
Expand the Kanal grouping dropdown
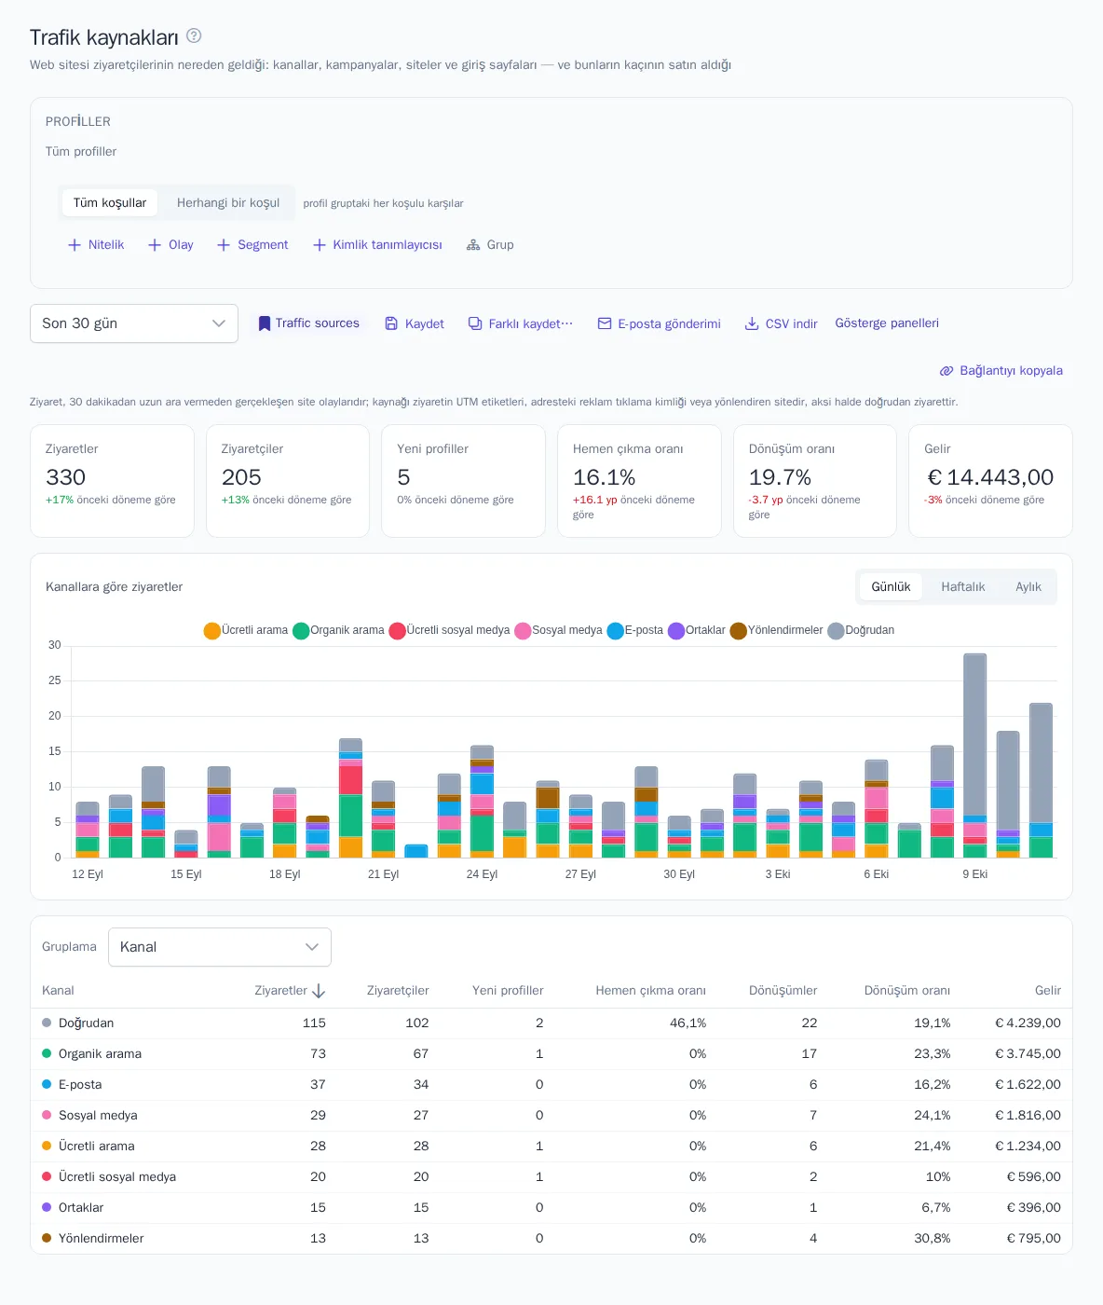[x=220, y=947]
